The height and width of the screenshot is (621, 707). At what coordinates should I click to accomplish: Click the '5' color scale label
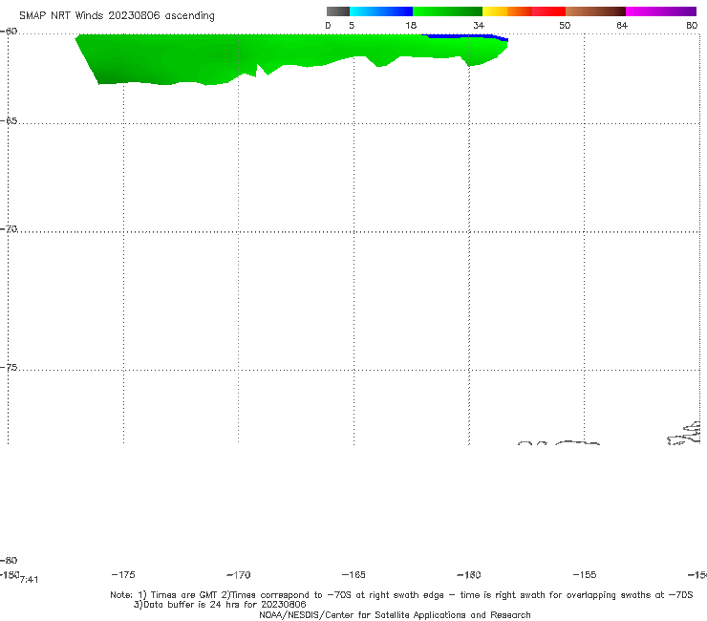(x=352, y=25)
